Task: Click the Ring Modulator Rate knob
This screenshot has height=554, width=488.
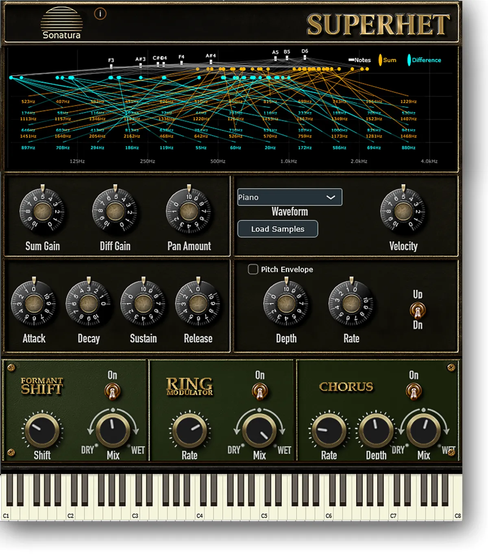Action: (190, 430)
